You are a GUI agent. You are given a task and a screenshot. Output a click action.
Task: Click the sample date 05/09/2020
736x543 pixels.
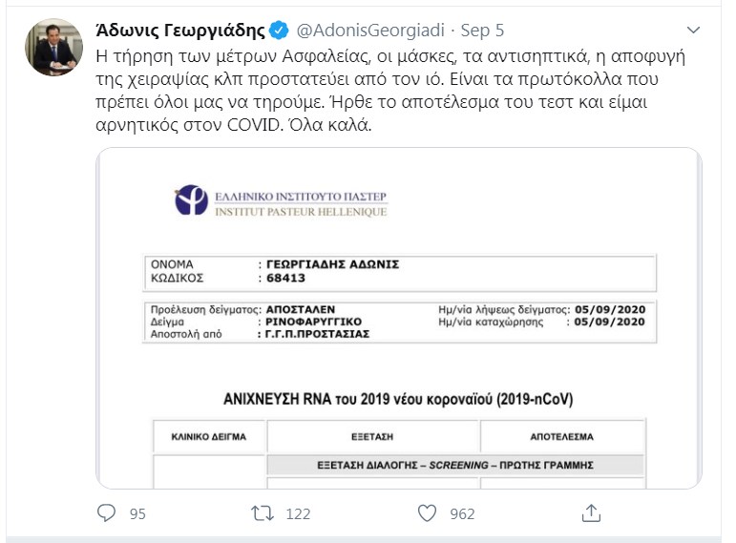[610, 309]
